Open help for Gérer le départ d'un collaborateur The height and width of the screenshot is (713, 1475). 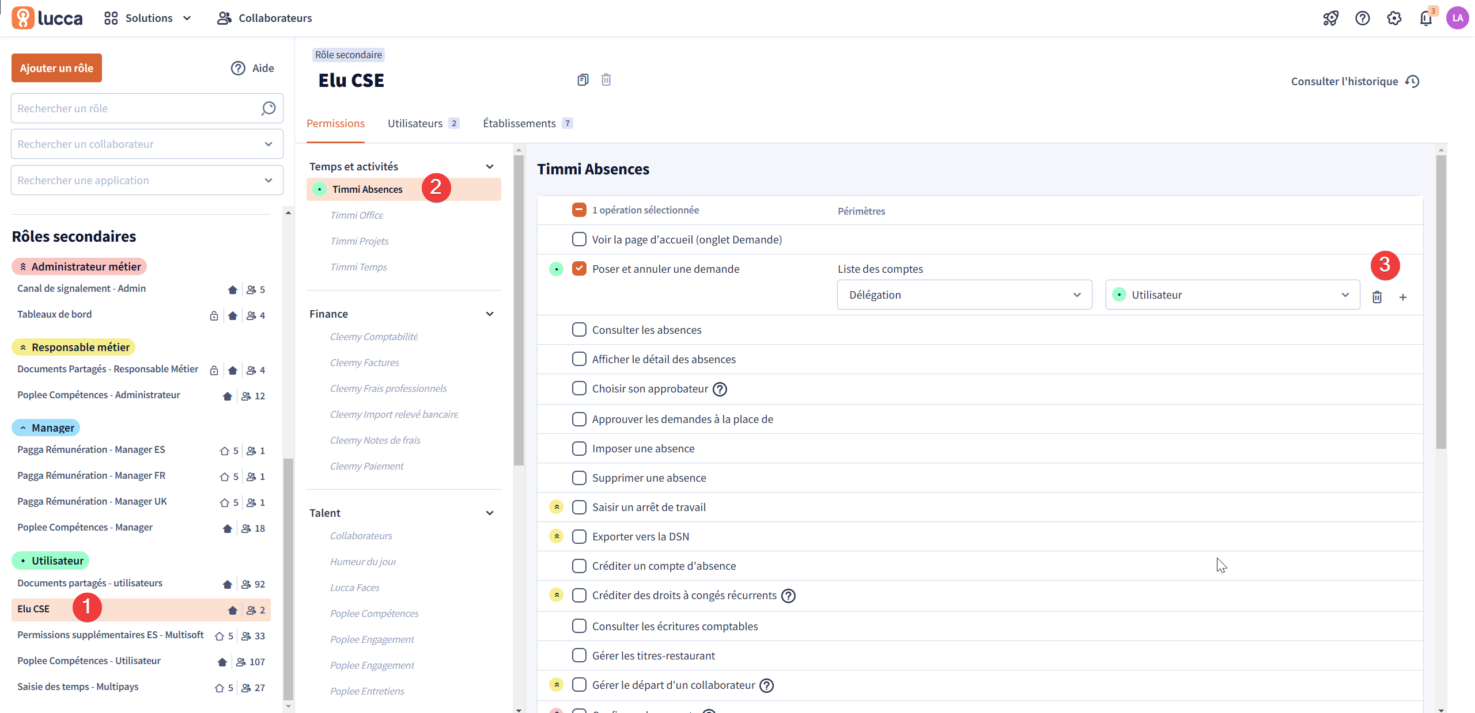[x=766, y=685]
